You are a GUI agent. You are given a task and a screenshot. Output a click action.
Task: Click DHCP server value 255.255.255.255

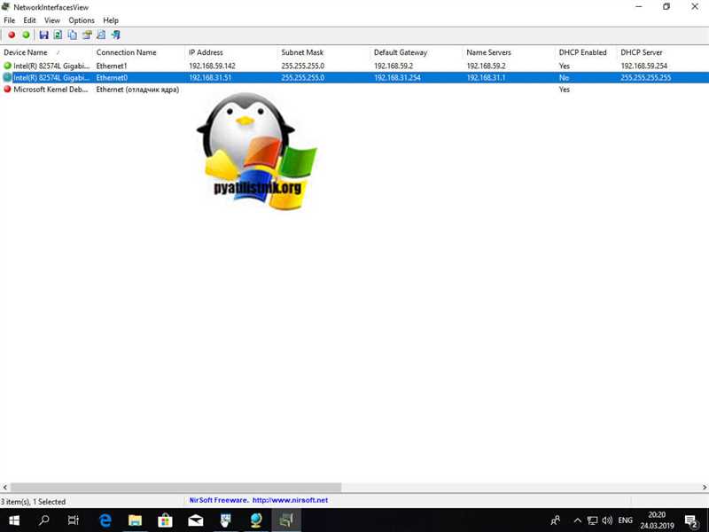point(646,77)
